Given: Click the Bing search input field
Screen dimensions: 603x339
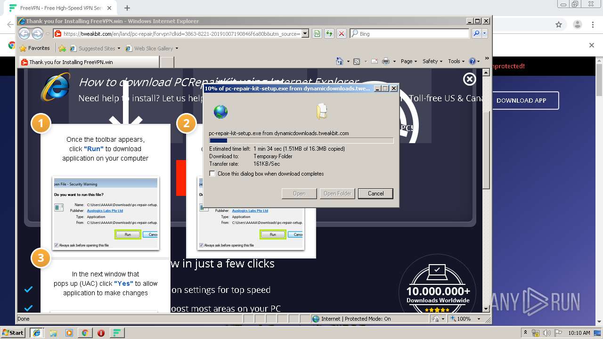Looking at the screenshot, I should (409, 33).
